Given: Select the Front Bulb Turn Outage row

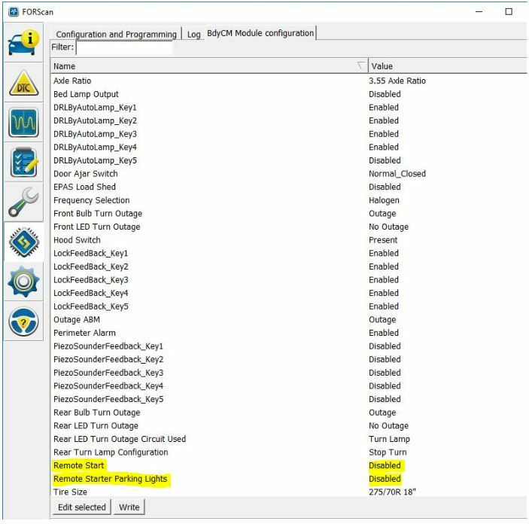Looking at the screenshot, I should pos(289,213).
